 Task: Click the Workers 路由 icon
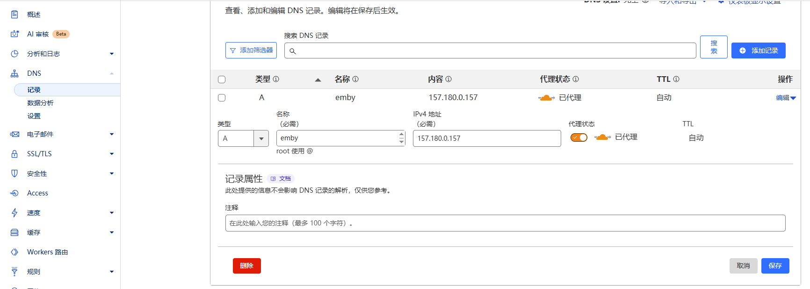14,252
